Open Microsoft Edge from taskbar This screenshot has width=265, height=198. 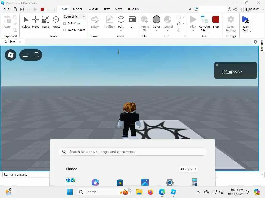[x=162, y=192]
